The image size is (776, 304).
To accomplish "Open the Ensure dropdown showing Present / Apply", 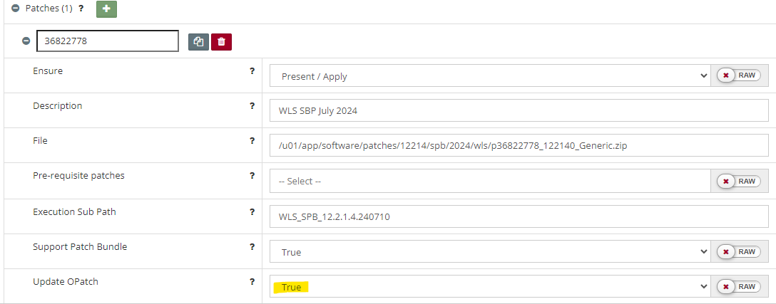I will click(x=489, y=75).
